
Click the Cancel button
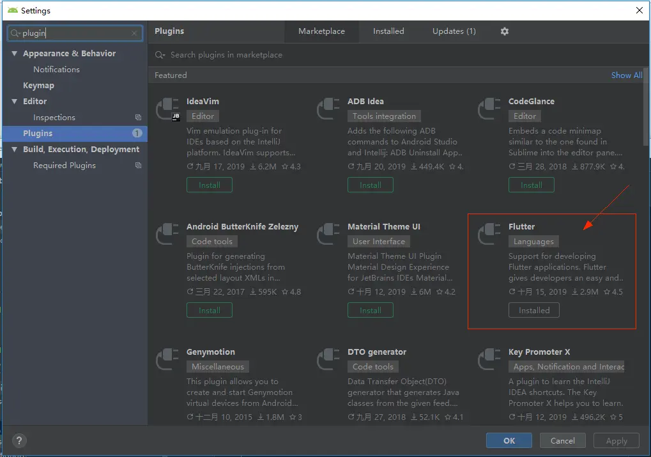563,441
